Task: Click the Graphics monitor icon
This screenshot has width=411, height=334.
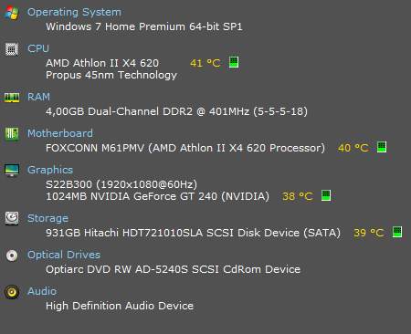Action: click(12, 171)
